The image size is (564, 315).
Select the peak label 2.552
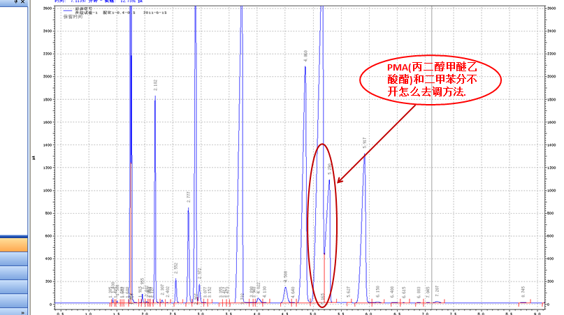click(176, 268)
